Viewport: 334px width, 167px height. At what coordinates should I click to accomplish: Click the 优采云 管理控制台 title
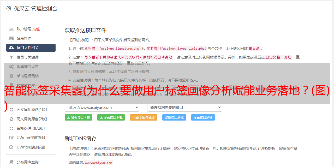35,9
